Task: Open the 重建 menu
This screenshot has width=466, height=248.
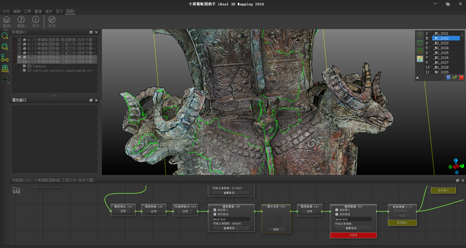Action: point(38,11)
